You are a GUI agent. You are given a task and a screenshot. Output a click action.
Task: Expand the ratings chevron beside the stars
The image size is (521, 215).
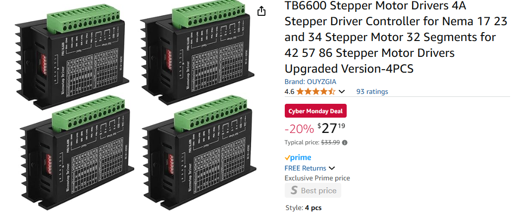342,91
